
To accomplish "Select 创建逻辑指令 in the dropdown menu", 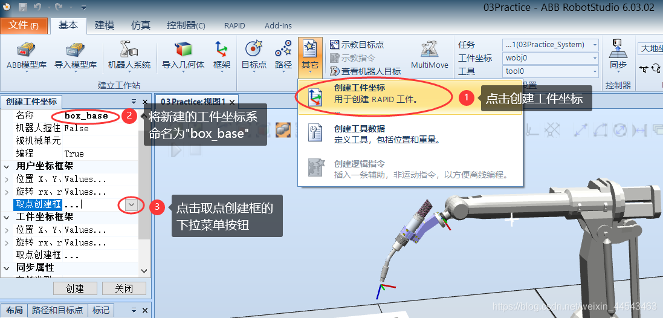I will coord(410,169).
